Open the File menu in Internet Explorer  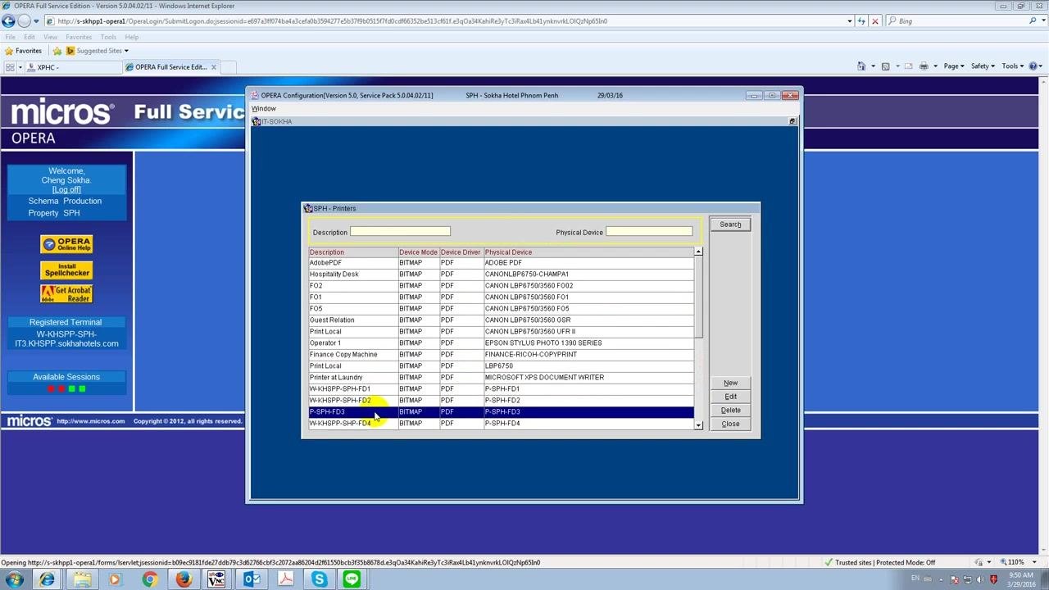(10, 37)
